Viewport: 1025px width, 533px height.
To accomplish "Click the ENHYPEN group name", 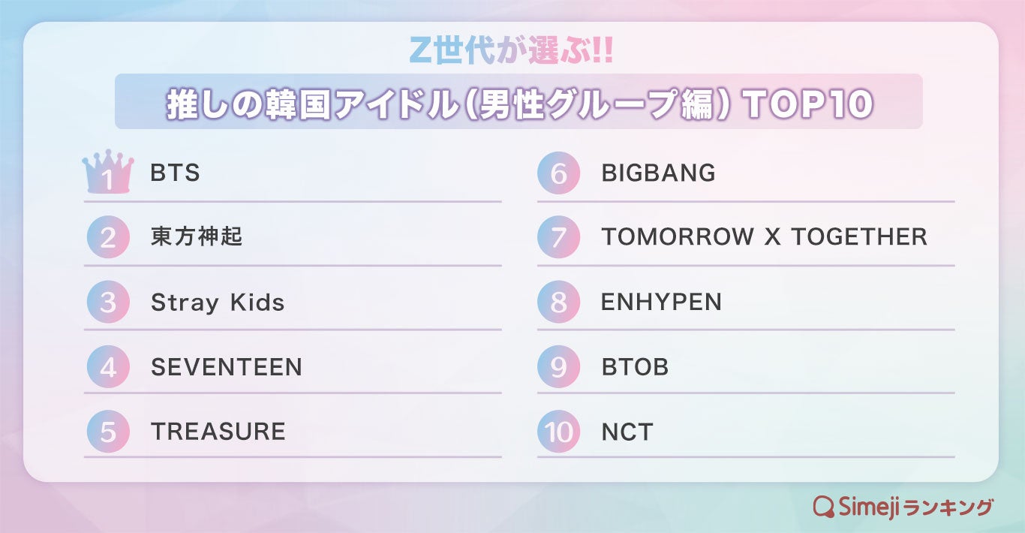I will coord(661,303).
